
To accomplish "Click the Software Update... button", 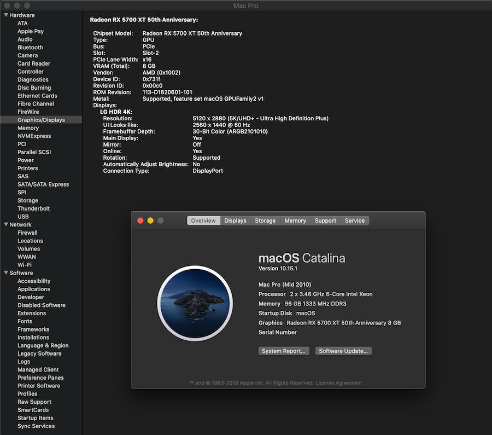I will (x=343, y=351).
